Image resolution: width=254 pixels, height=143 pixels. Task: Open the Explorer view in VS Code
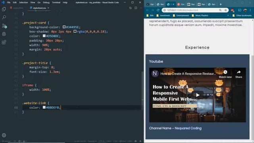[x=4, y=9]
